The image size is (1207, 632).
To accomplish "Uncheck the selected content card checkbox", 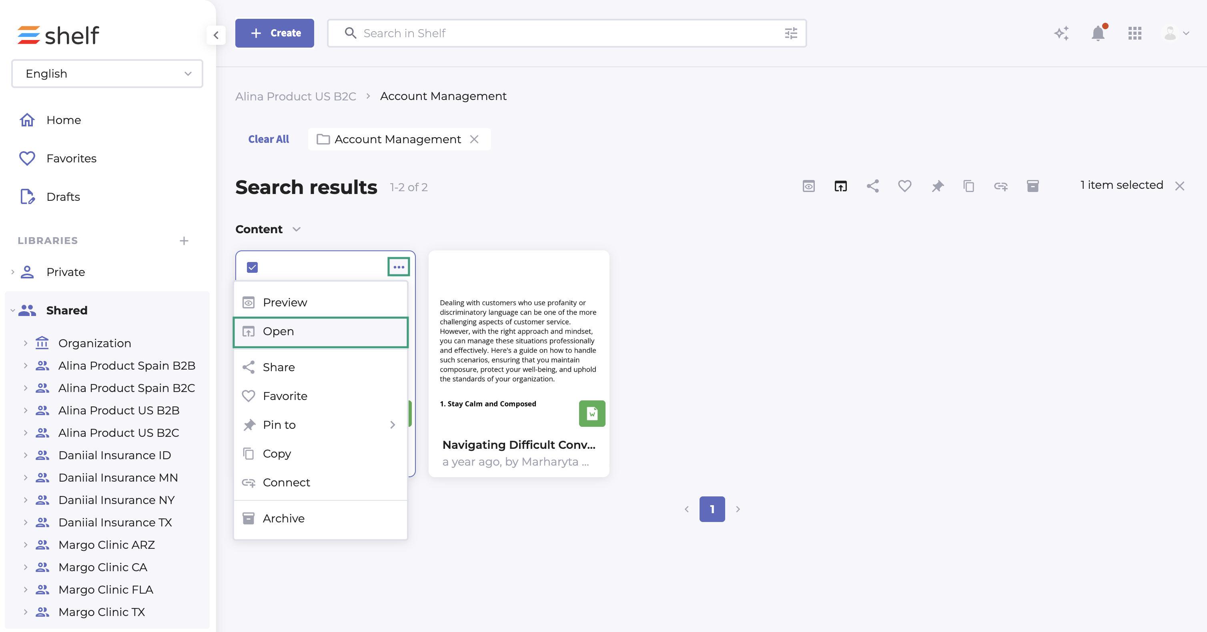I will (x=252, y=268).
